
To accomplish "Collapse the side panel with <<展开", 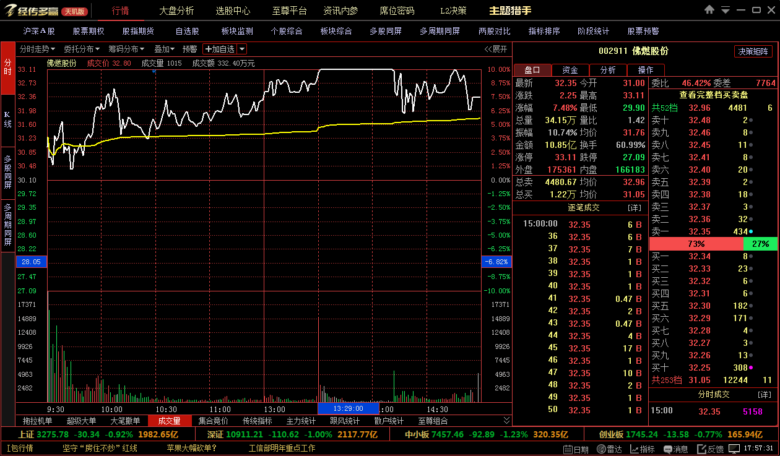I will pos(495,49).
